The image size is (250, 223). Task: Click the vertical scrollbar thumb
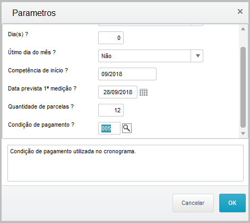[243, 87]
